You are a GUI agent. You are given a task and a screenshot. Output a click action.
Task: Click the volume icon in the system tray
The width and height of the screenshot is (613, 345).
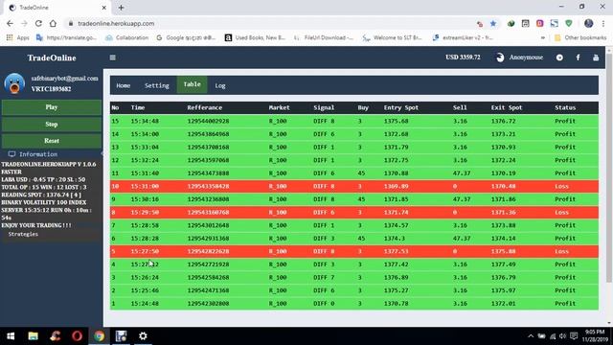pyautogui.click(x=562, y=336)
